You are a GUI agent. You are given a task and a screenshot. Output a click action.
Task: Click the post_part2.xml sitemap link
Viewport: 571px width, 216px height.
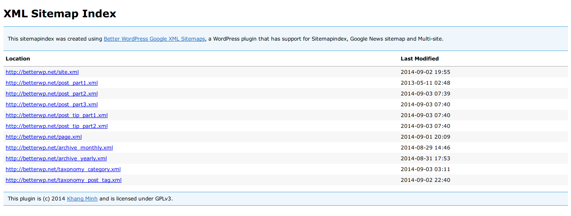point(51,94)
